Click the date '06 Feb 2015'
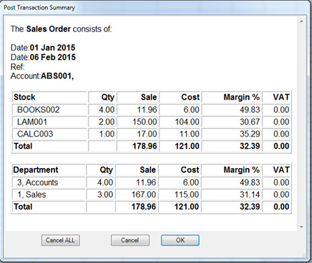This screenshot has width=312, height=263. (53, 57)
